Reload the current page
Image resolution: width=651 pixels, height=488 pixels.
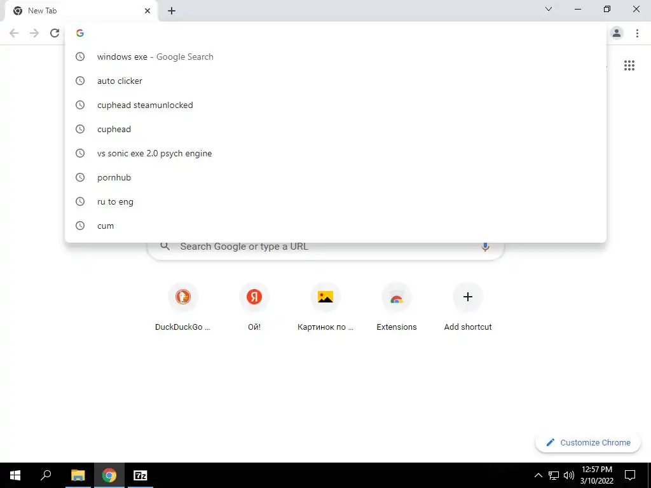[55, 33]
